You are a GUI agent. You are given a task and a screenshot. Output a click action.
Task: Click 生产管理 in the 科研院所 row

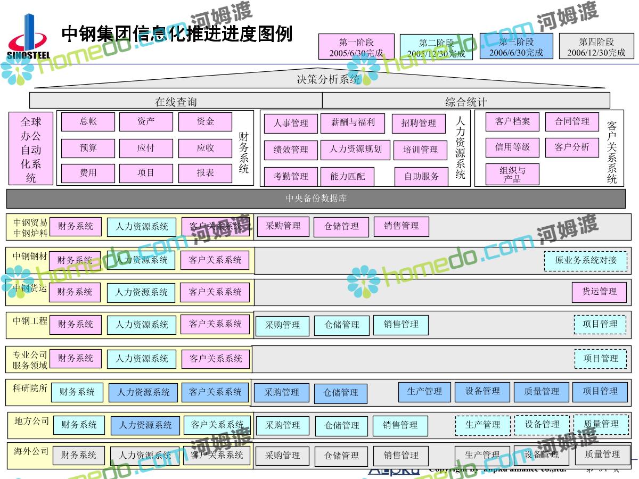pos(424,392)
